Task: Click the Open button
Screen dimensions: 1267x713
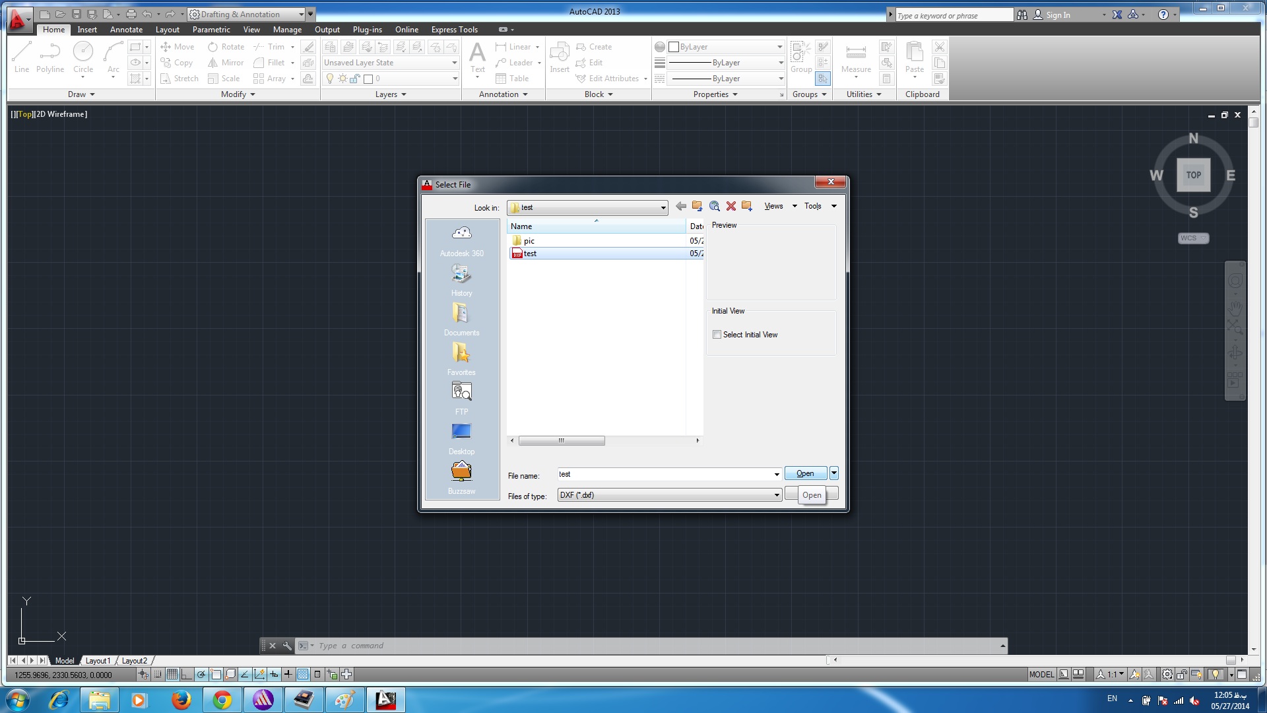Action: (x=805, y=473)
